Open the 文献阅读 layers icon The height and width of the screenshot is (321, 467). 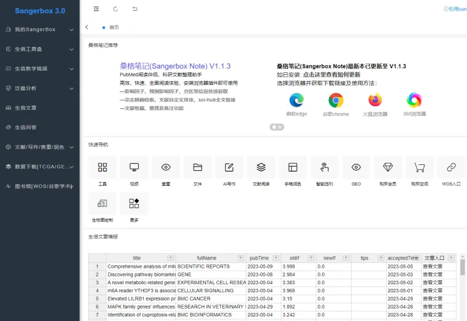(261, 168)
